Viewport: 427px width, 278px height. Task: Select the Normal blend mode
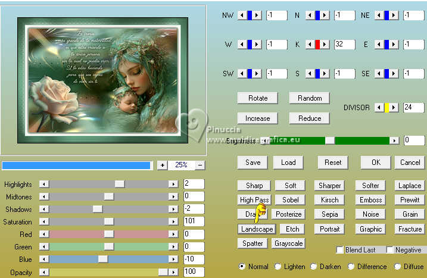click(x=242, y=267)
